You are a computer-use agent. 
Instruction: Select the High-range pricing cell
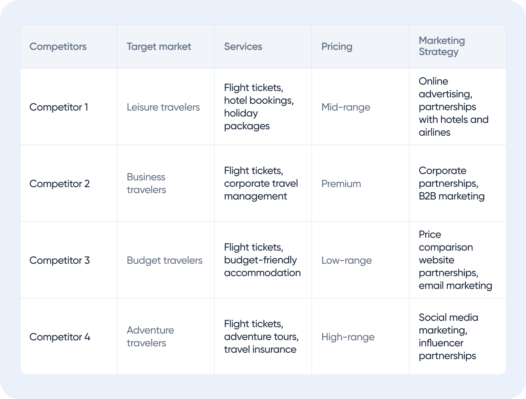tap(348, 337)
